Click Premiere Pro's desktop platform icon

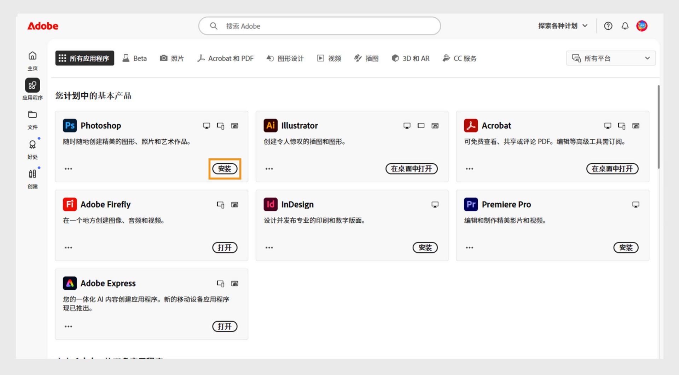pyautogui.click(x=636, y=205)
